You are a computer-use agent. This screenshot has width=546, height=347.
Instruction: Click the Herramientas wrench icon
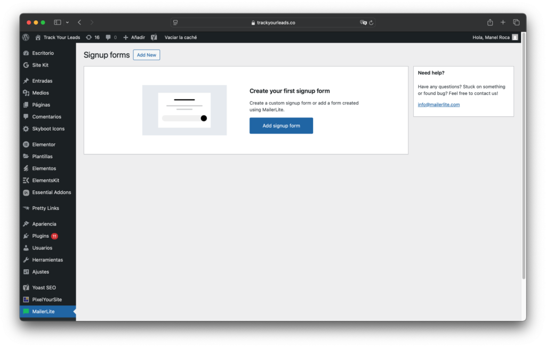tap(26, 260)
